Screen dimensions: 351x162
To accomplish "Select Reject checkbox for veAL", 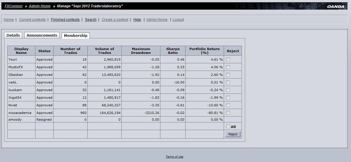I will (x=228, y=82).
